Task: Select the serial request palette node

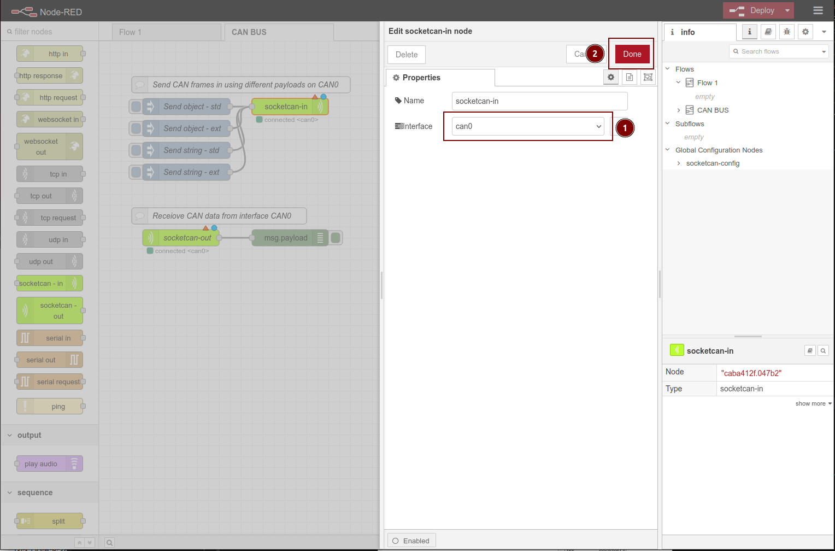Action: 50,382
